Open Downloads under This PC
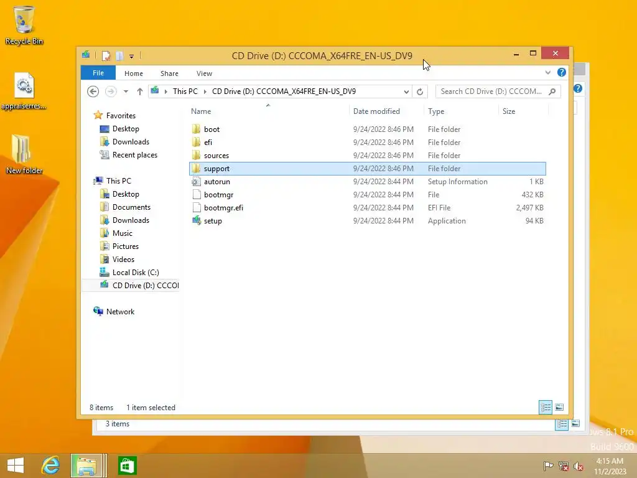 [131, 220]
